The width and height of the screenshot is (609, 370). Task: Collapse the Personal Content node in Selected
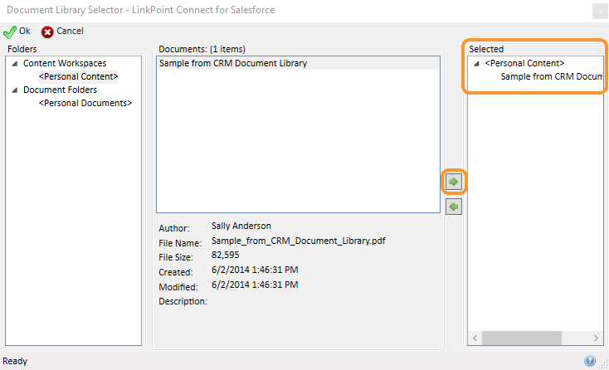(476, 64)
